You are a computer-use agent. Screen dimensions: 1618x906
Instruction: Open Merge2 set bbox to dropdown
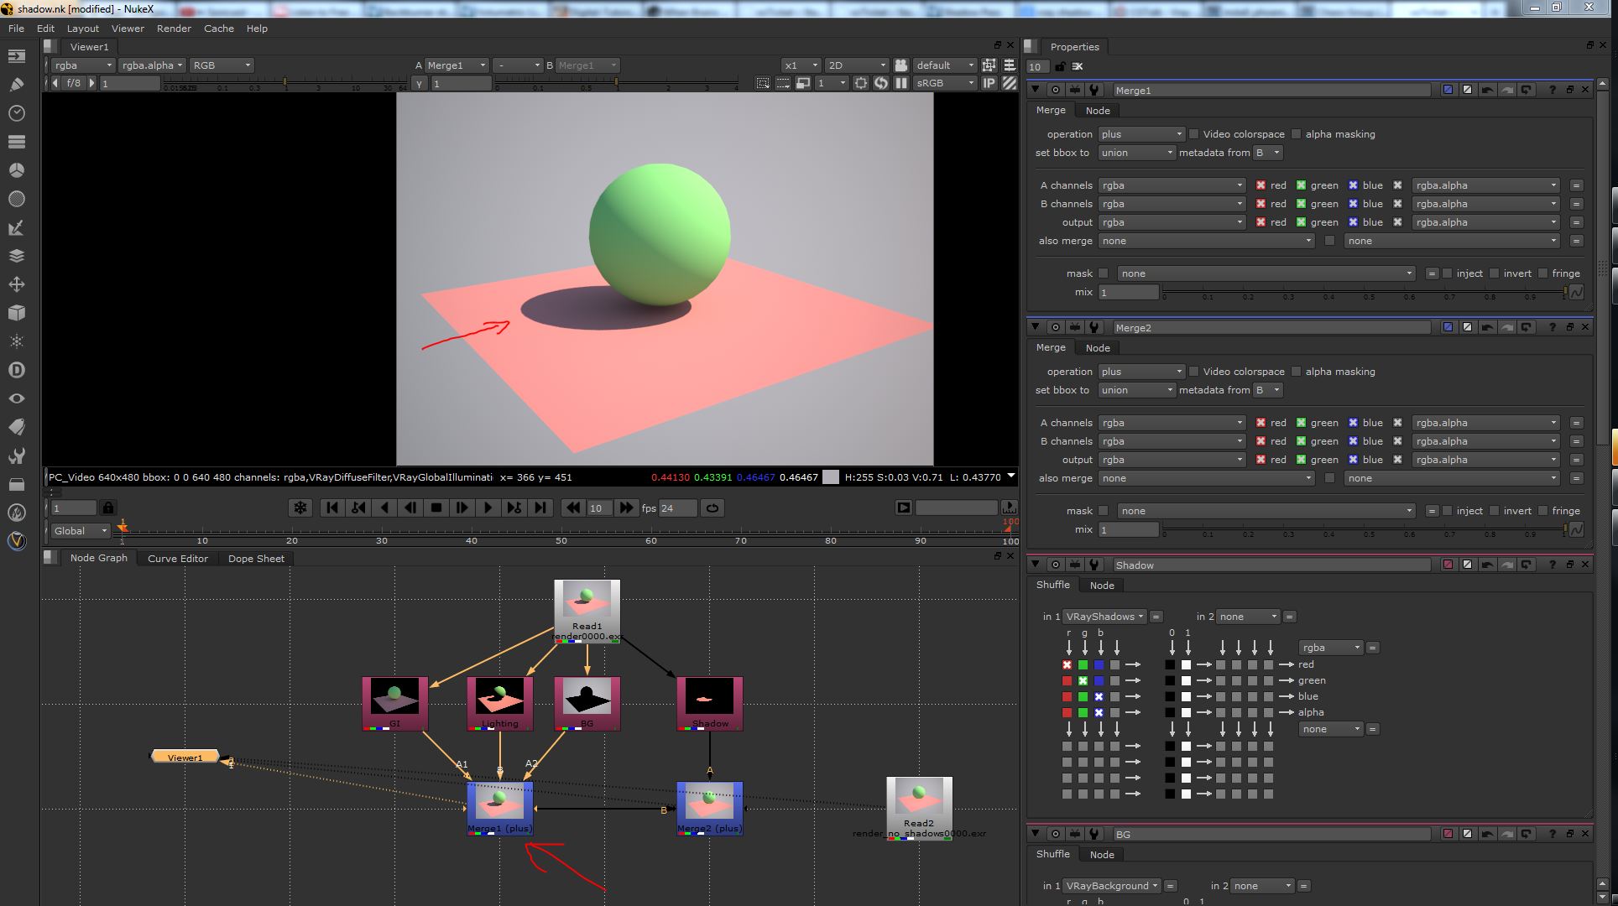click(x=1136, y=390)
